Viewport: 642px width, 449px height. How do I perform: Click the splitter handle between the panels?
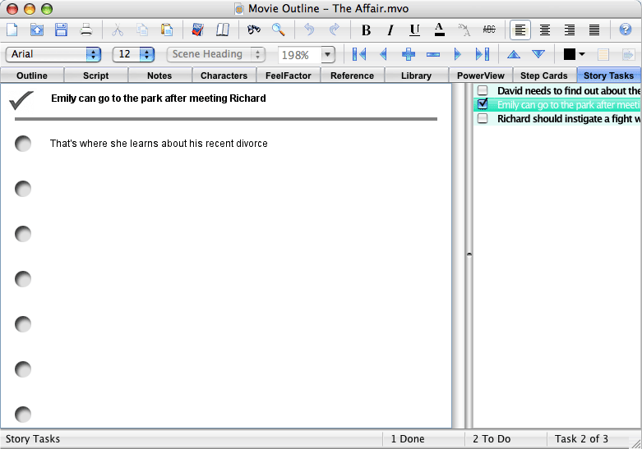tap(469, 254)
